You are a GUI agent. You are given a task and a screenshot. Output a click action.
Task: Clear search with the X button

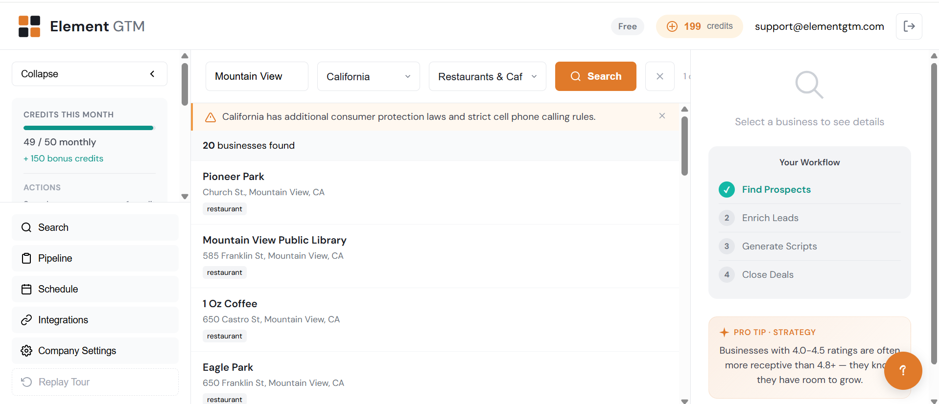tap(659, 76)
